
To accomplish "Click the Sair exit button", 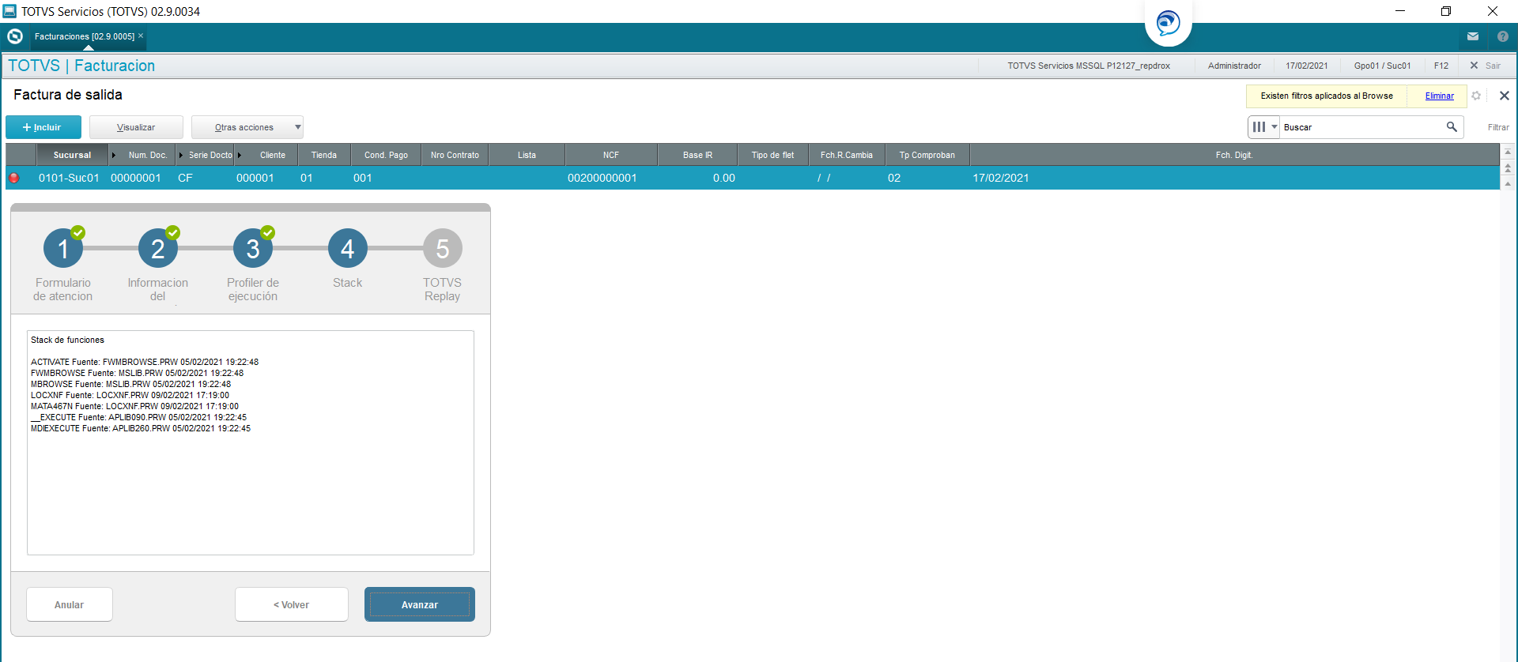I will tap(1485, 66).
